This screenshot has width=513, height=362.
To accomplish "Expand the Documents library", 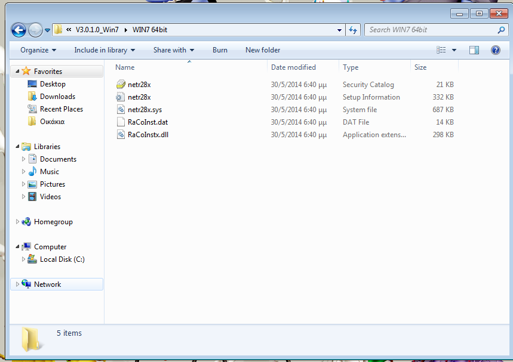I will pyautogui.click(x=23, y=159).
